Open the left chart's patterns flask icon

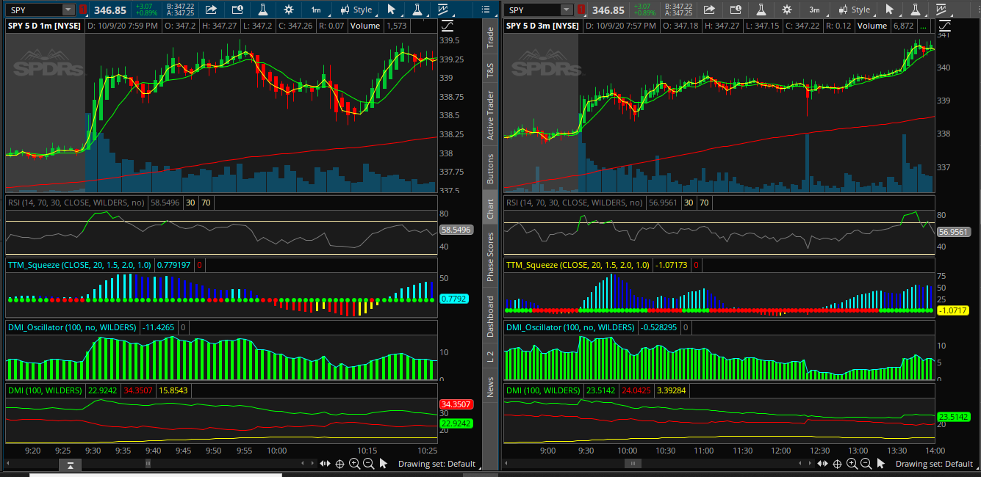tap(417, 10)
